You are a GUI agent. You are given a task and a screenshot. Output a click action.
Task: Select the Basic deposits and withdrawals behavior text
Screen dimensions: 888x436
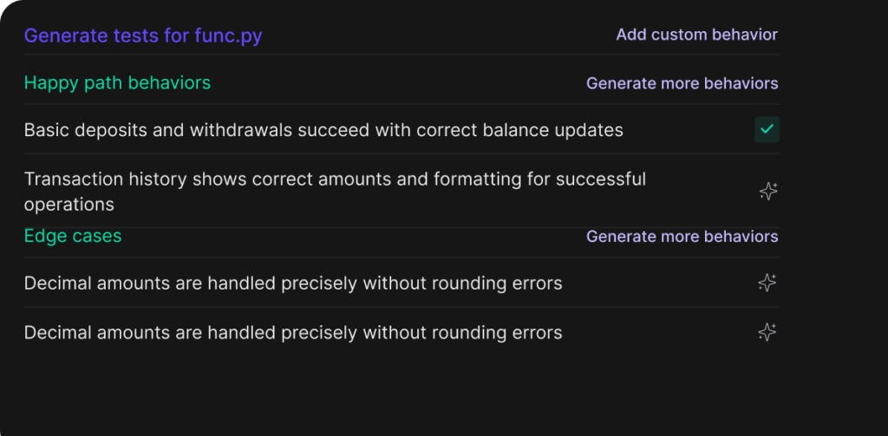pyautogui.click(x=323, y=130)
